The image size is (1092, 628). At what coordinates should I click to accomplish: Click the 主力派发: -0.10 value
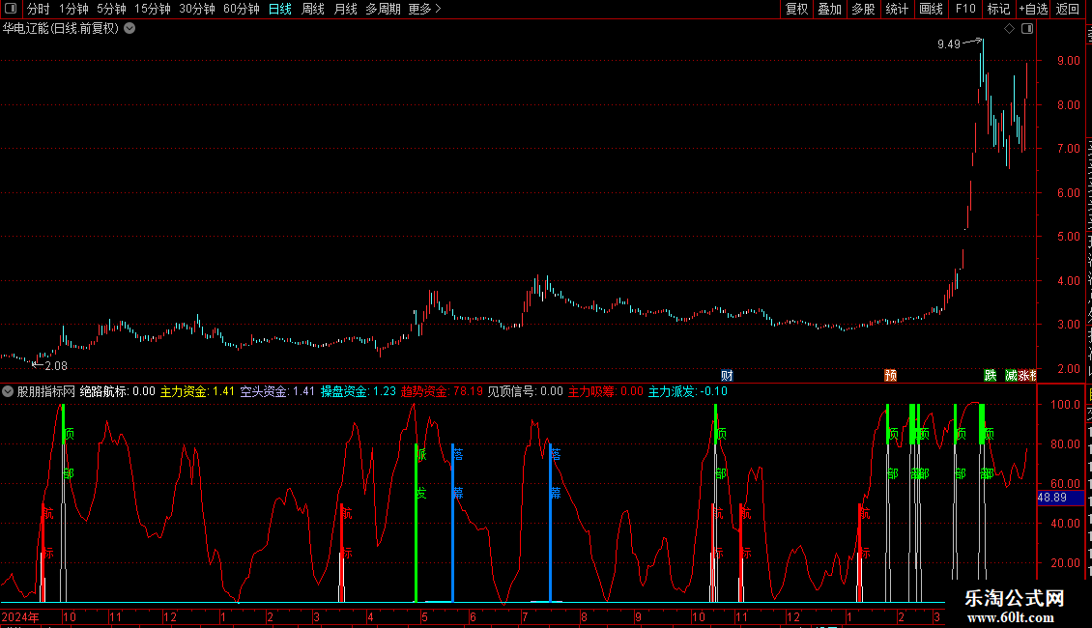pyautogui.click(x=688, y=392)
